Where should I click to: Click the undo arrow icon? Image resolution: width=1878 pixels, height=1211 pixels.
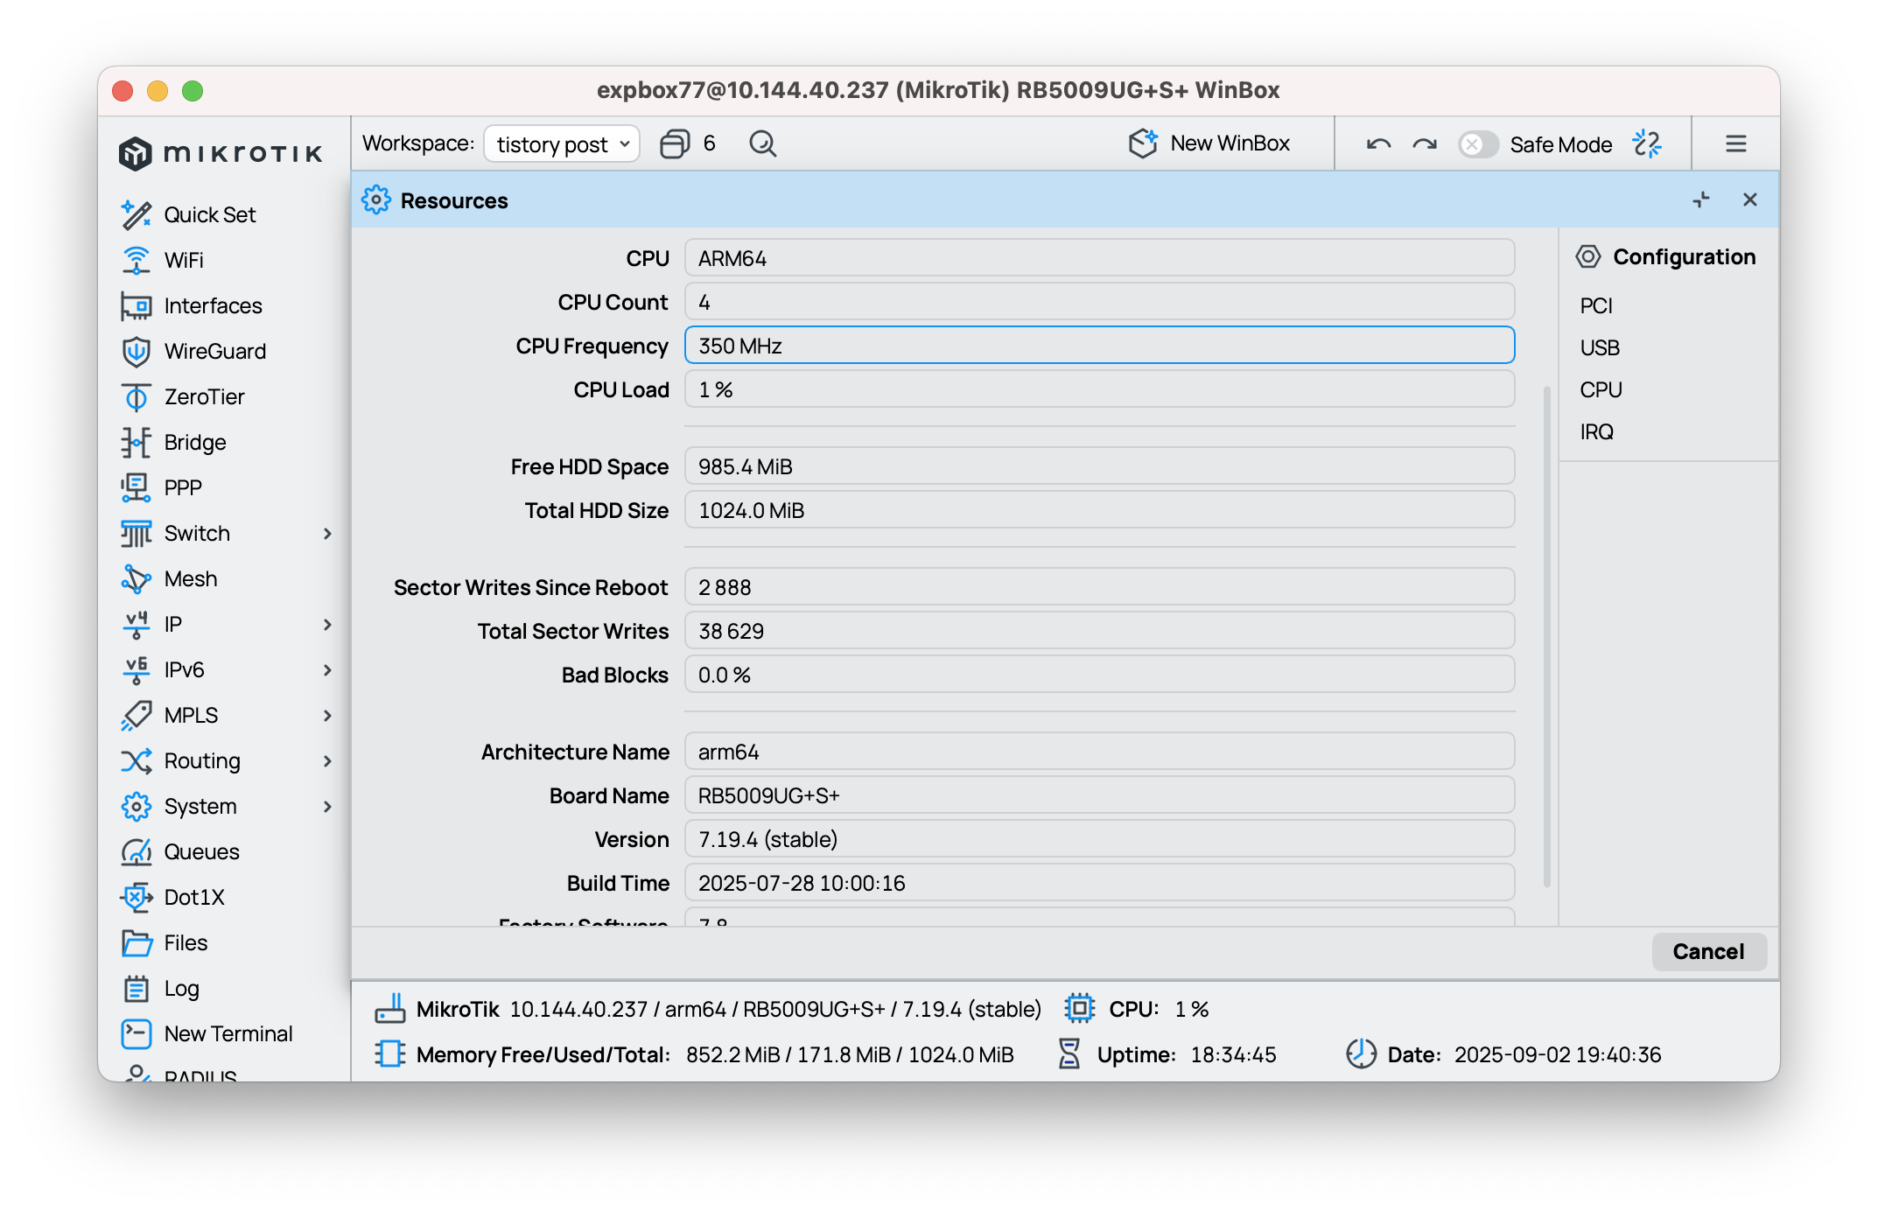pos(1379,144)
